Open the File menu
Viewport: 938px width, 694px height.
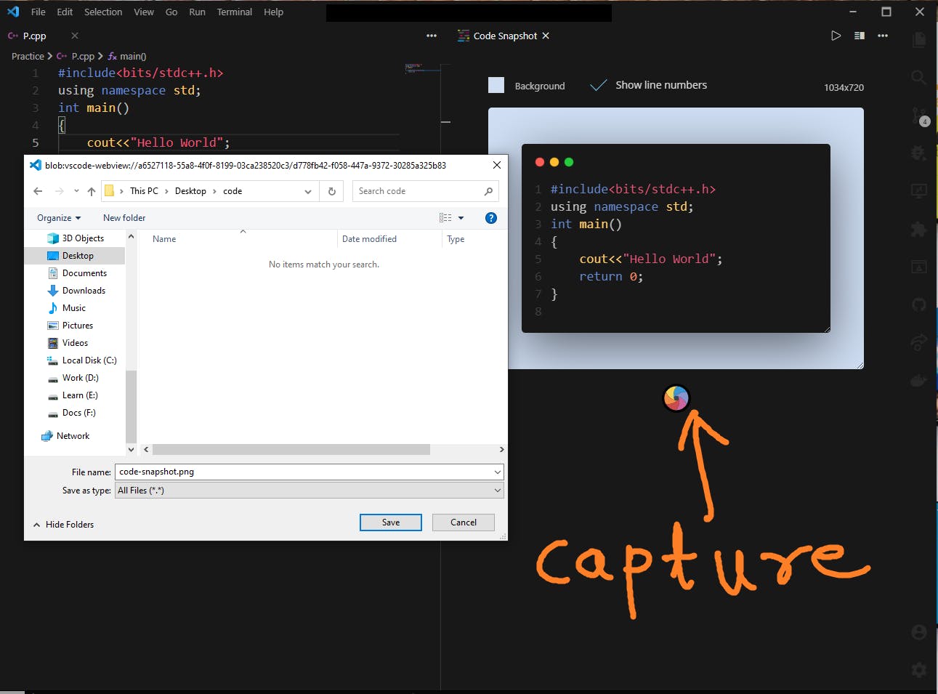(39, 12)
